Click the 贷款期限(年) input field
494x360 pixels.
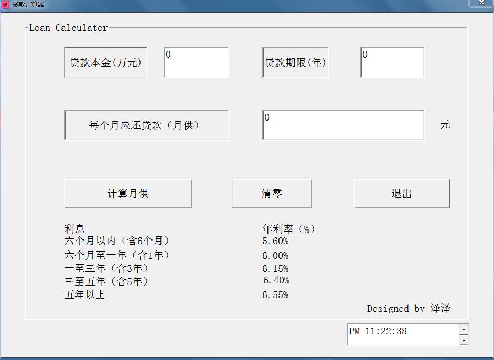pyautogui.click(x=392, y=62)
